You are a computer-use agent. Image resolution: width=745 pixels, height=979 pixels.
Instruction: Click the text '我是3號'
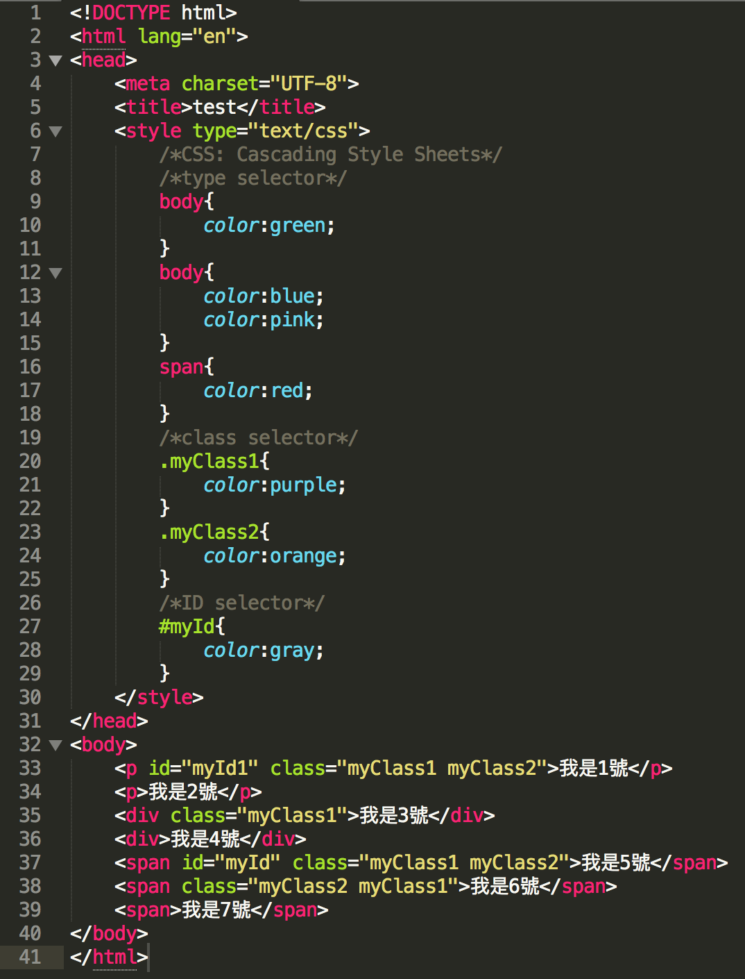[x=394, y=815]
